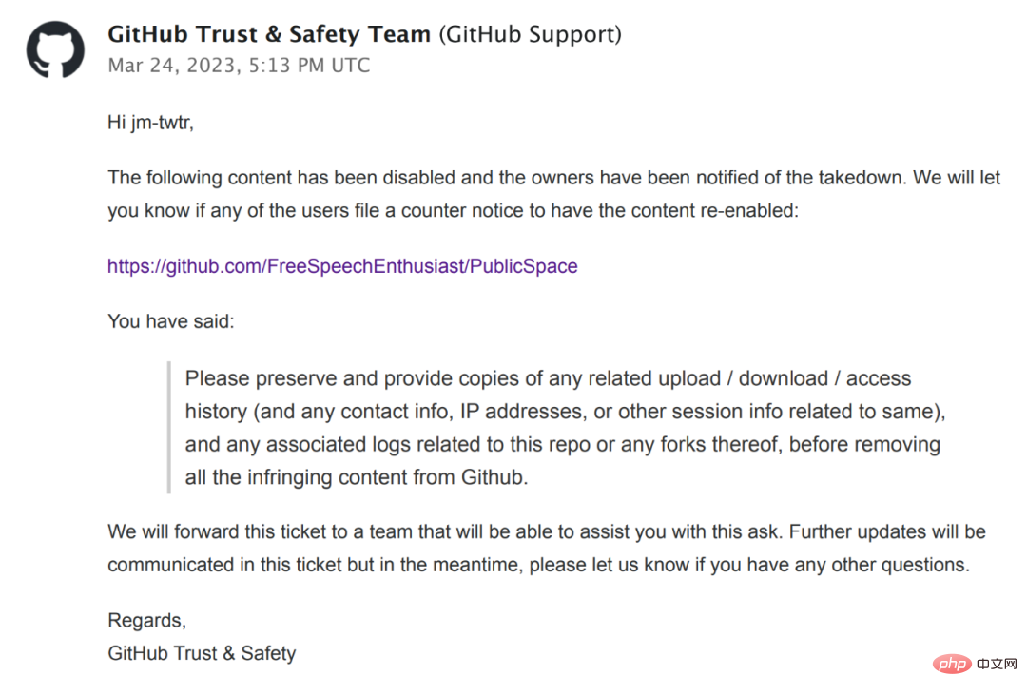Screen dimensions: 1027x695
Task: Click the (GitHub Support) label
Action: pyautogui.click(x=530, y=34)
